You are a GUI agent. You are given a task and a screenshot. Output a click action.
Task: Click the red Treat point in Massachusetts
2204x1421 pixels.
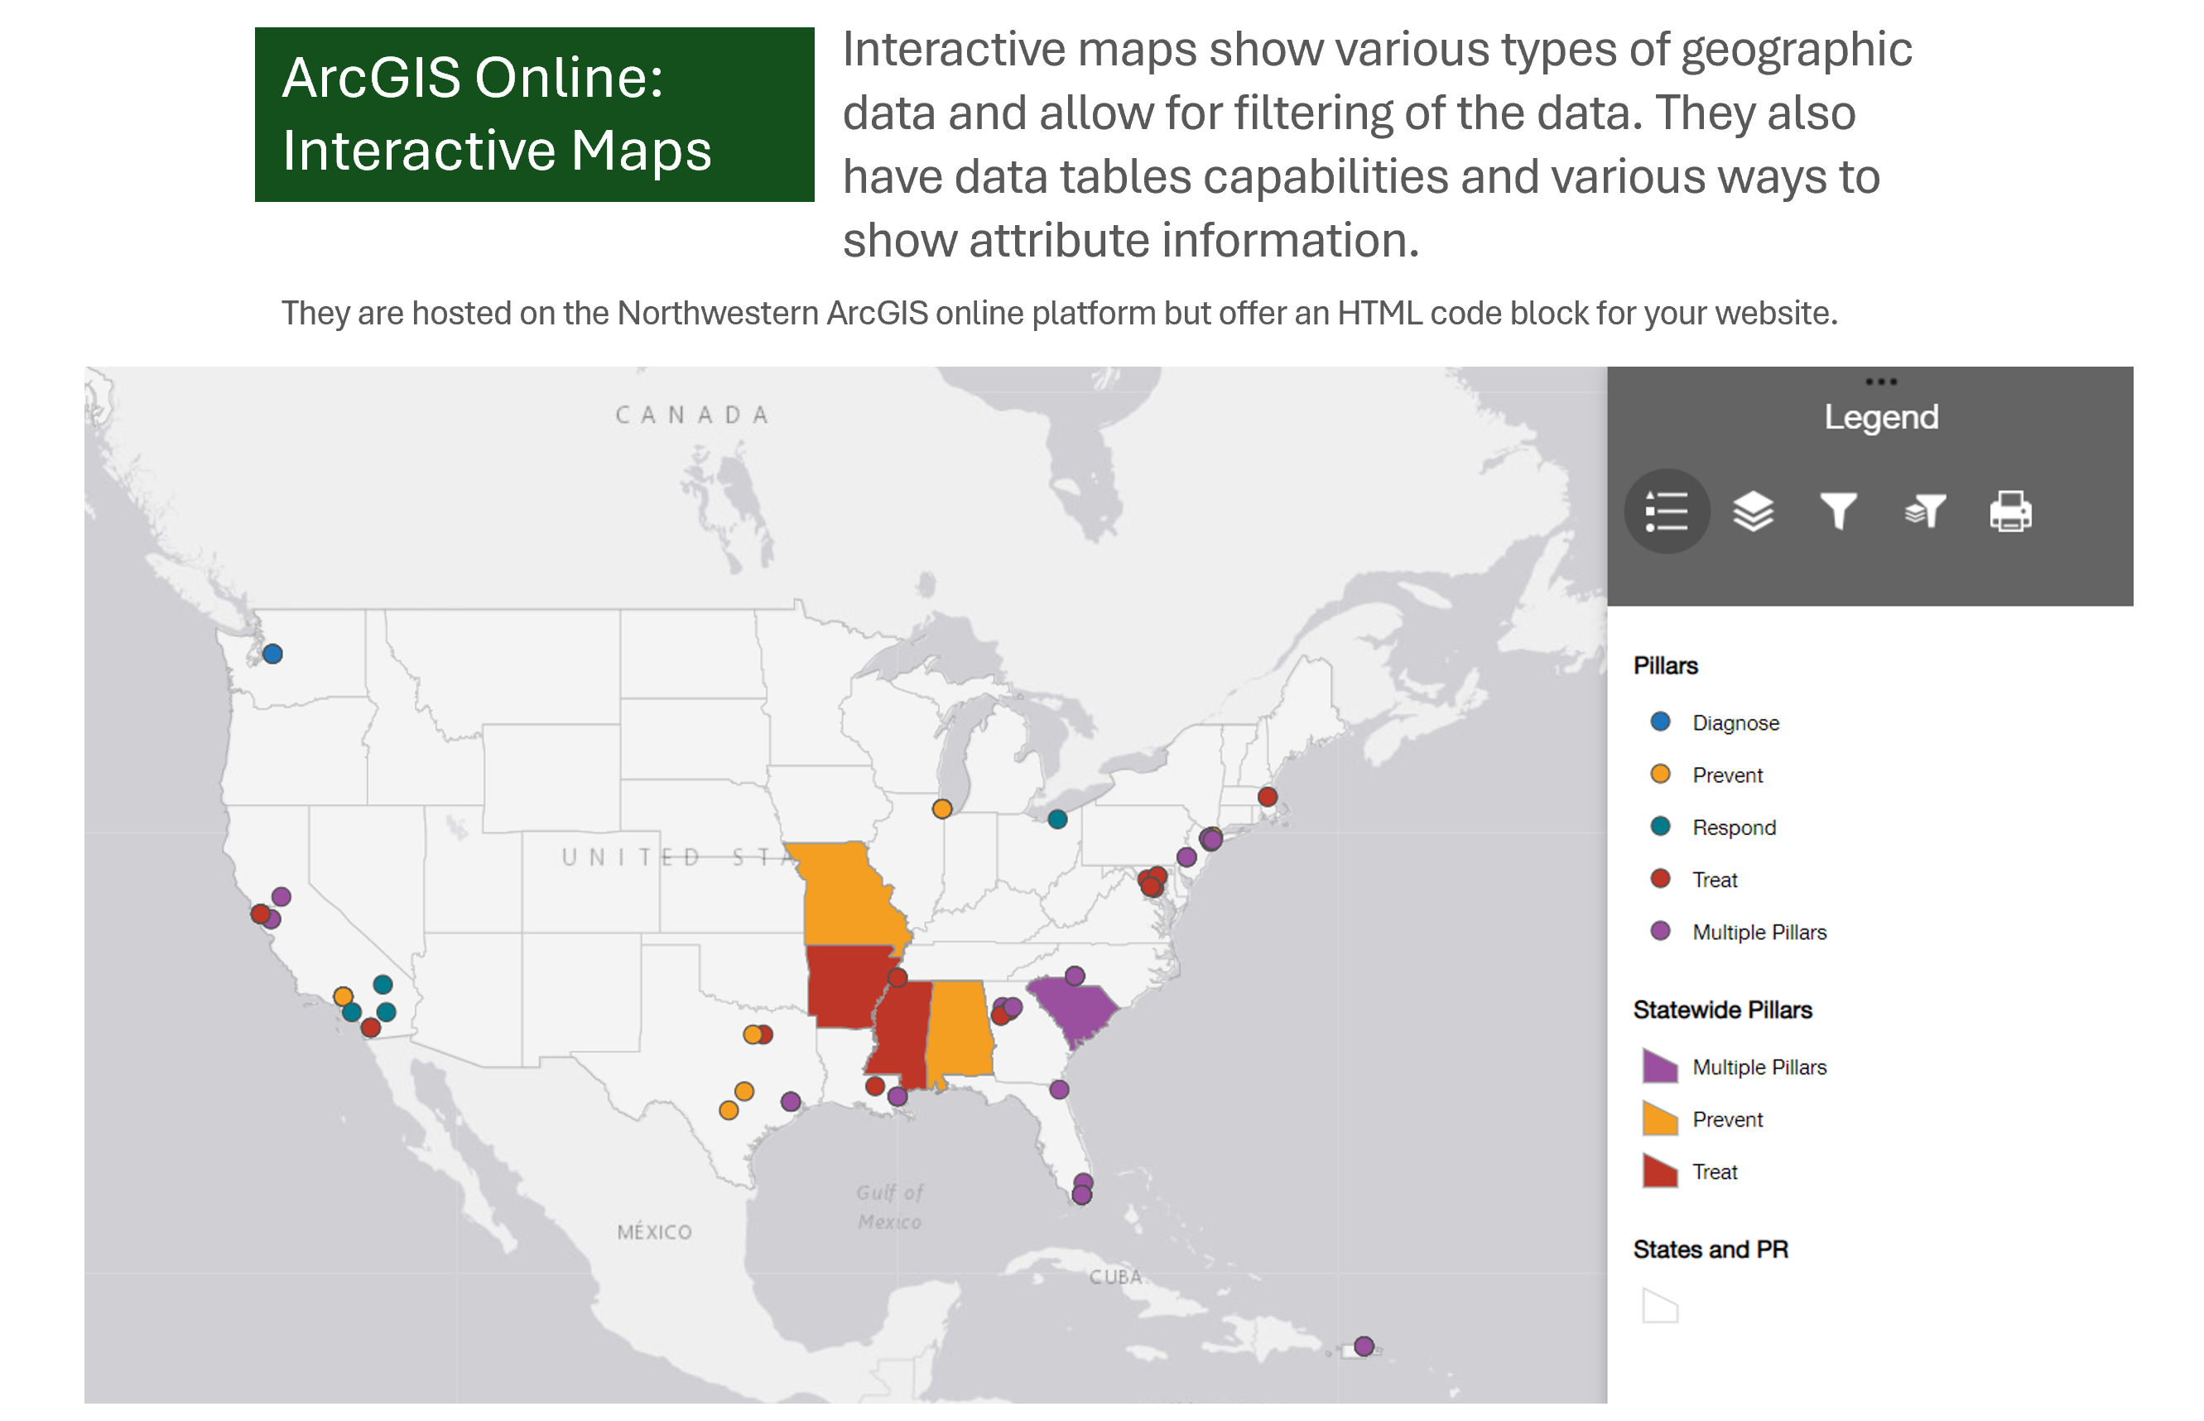[1268, 795]
